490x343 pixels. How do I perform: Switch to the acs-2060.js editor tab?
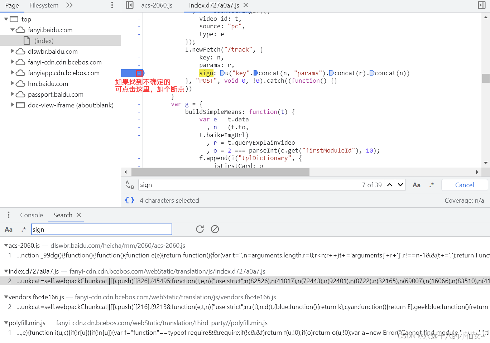pyautogui.click(x=157, y=5)
